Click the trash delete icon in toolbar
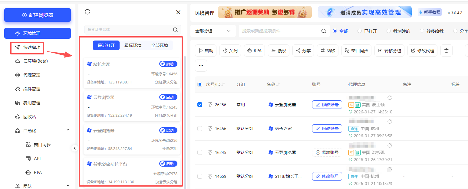The width and height of the screenshot is (468, 189). coord(446,51)
